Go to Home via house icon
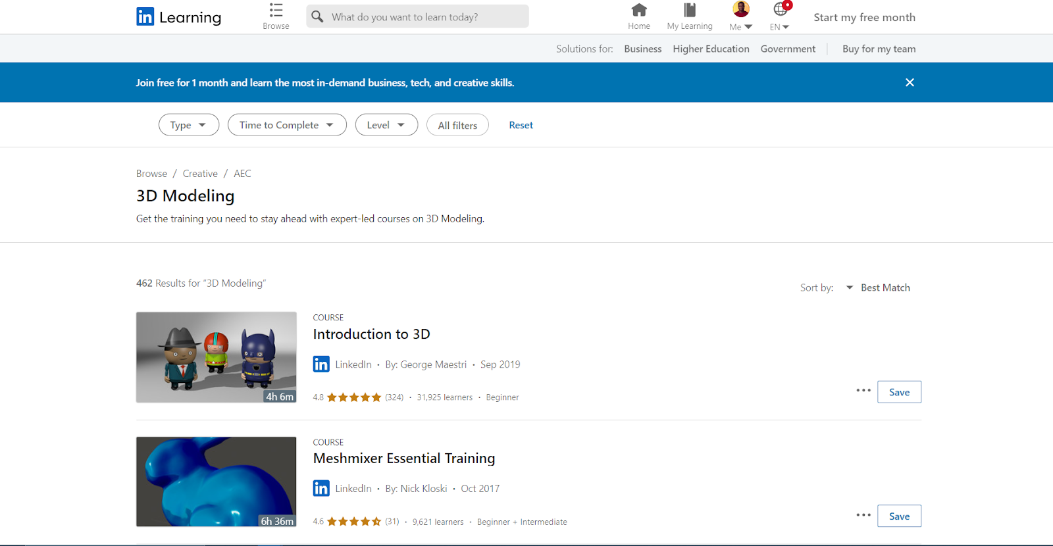 tap(639, 10)
